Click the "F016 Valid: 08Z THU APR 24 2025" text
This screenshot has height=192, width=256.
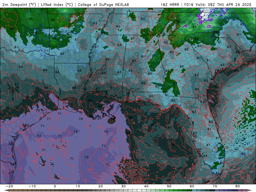[218, 5]
